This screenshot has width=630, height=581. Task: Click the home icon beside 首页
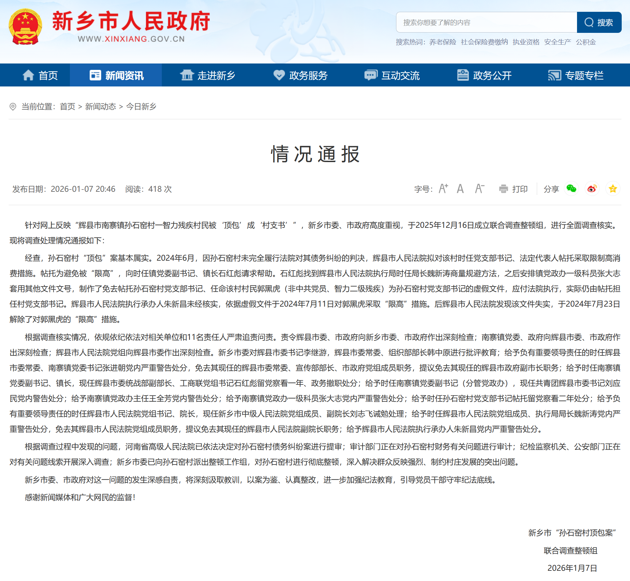pyautogui.click(x=29, y=75)
